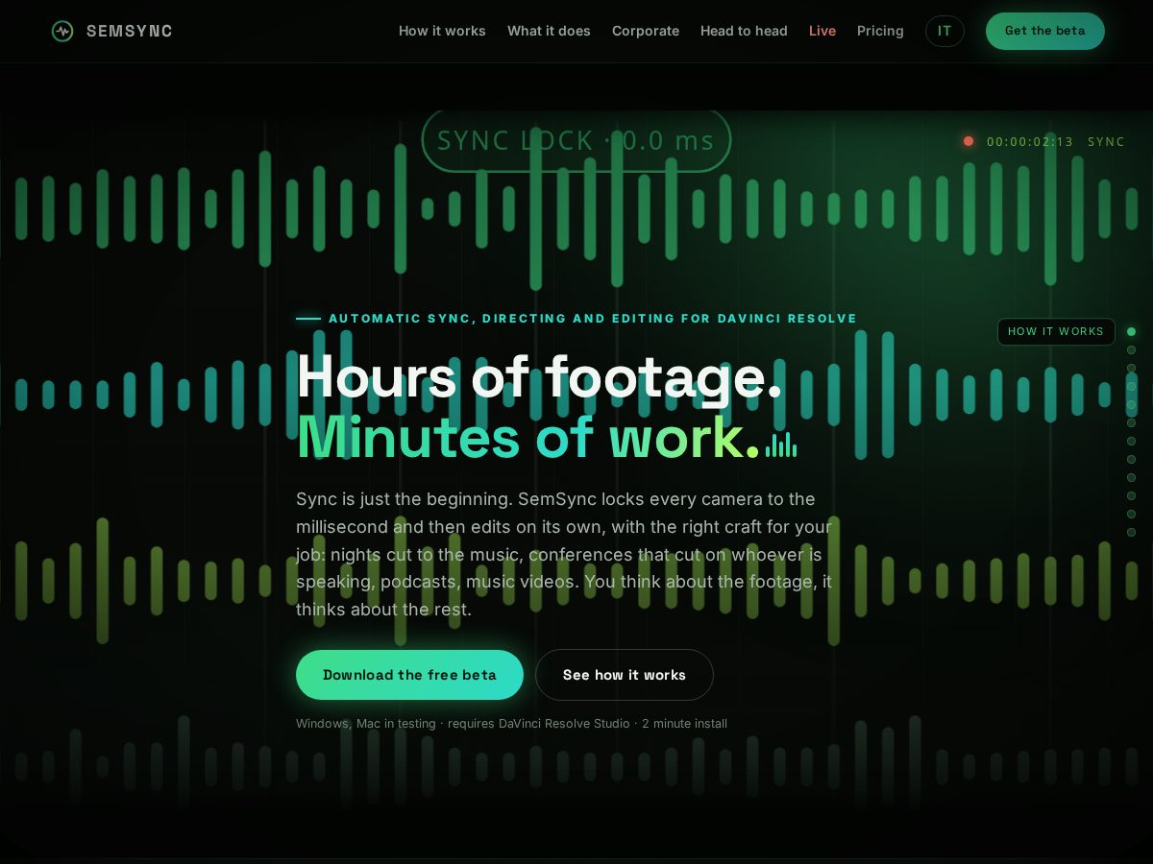Select the active top dot in side navigation
The height and width of the screenshot is (864, 1153).
tap(1131, 331)
